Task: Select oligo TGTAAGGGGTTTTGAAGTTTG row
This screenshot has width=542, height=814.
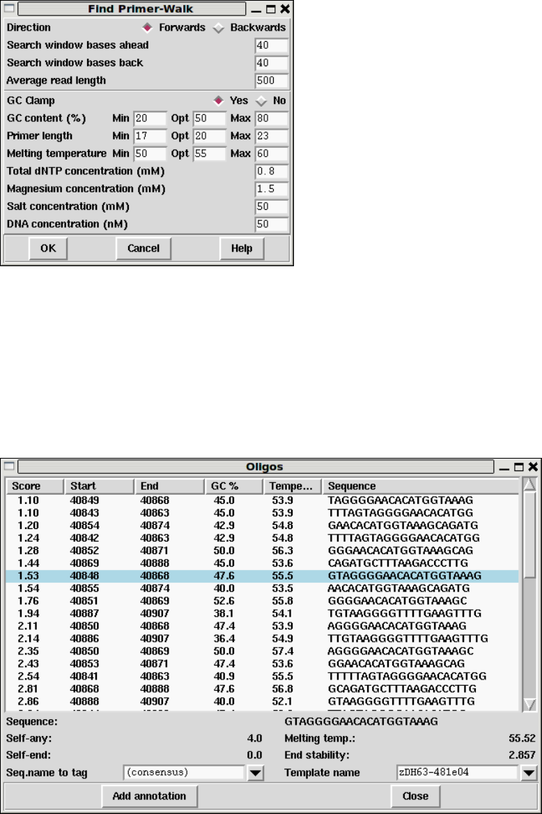Action: coord(262,613)
